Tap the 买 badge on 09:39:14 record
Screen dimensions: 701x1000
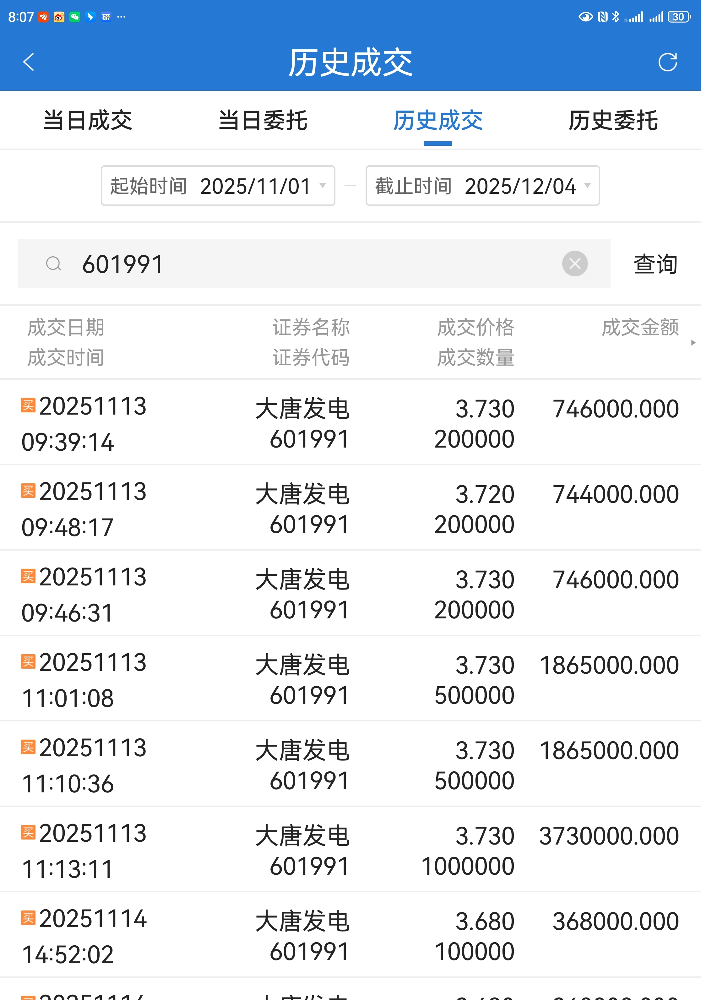[28, 405]
